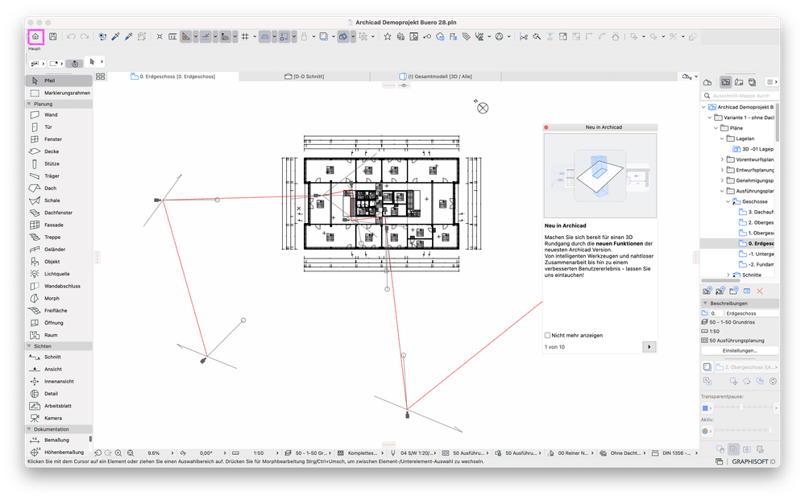Select the Wand tool
Image resolution: width=805 pixels, height=500 pixels.
coord(59,115)
